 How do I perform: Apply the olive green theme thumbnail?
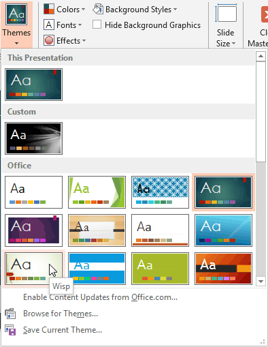[x=160, y=269]
